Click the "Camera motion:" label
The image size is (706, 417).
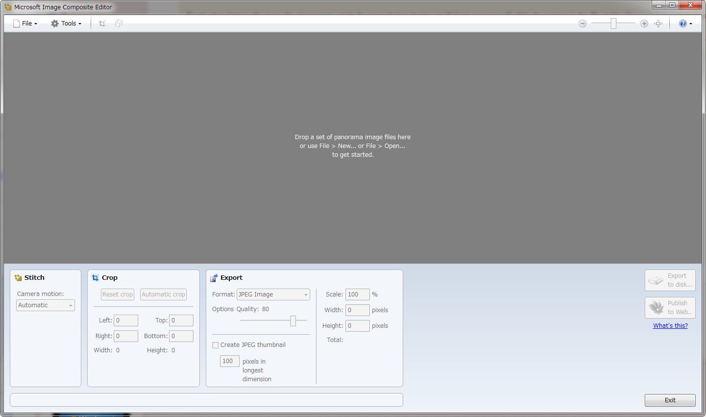tap(41, 294)
